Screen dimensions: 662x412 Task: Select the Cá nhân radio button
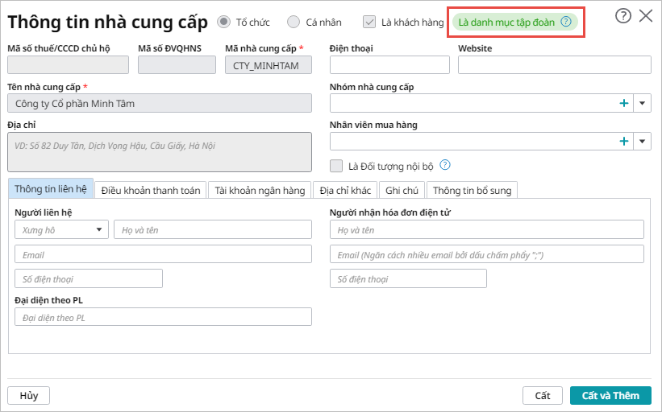coord(294,22)
